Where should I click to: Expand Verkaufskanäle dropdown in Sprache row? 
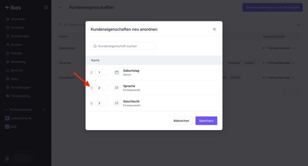point(279,63)
